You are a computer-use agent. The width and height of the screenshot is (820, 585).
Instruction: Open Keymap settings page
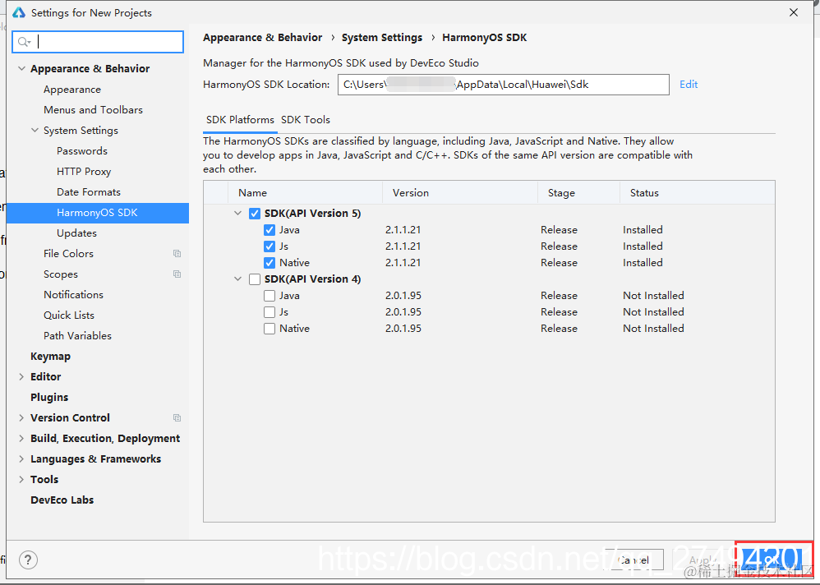50,357
